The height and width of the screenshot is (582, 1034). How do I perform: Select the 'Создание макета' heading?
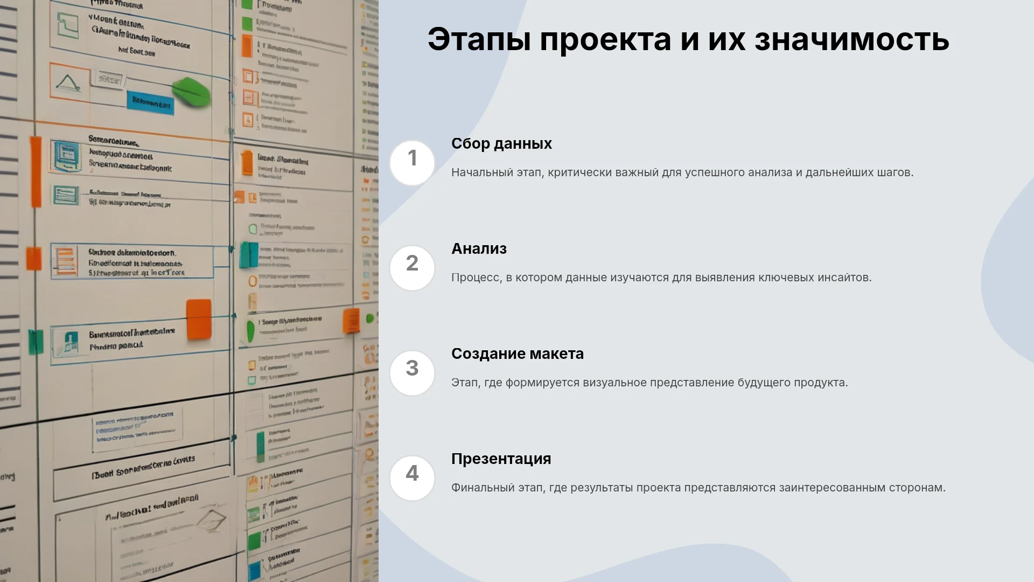click(x=517, y=354)
